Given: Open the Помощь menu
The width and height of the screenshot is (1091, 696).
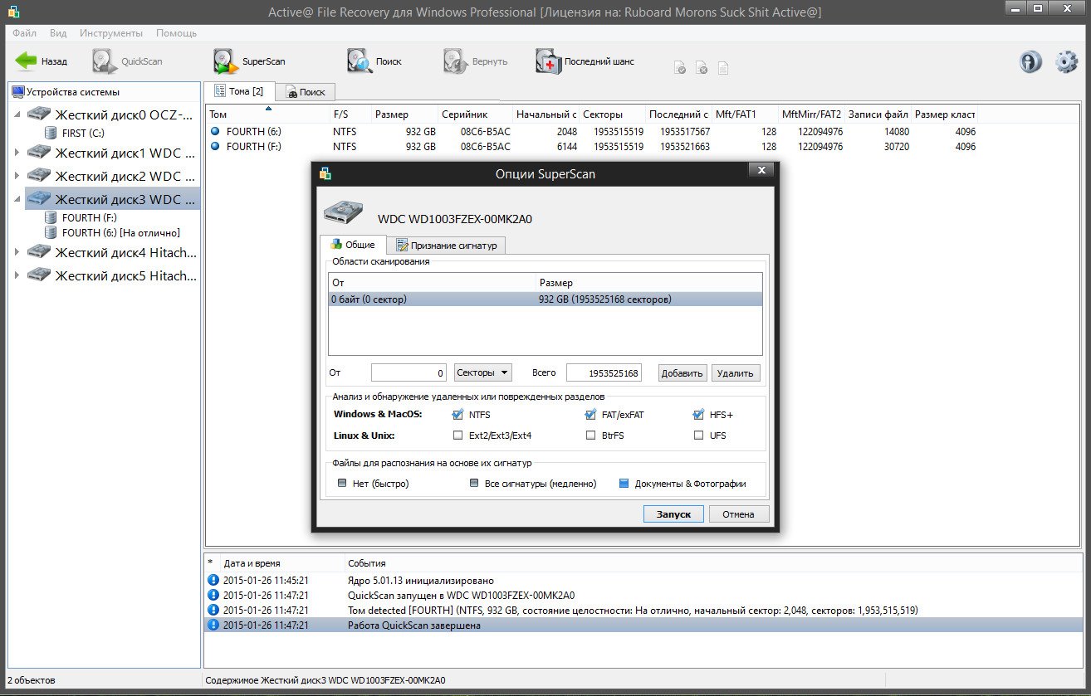Looking at the screenshot, I should [176, 33].
